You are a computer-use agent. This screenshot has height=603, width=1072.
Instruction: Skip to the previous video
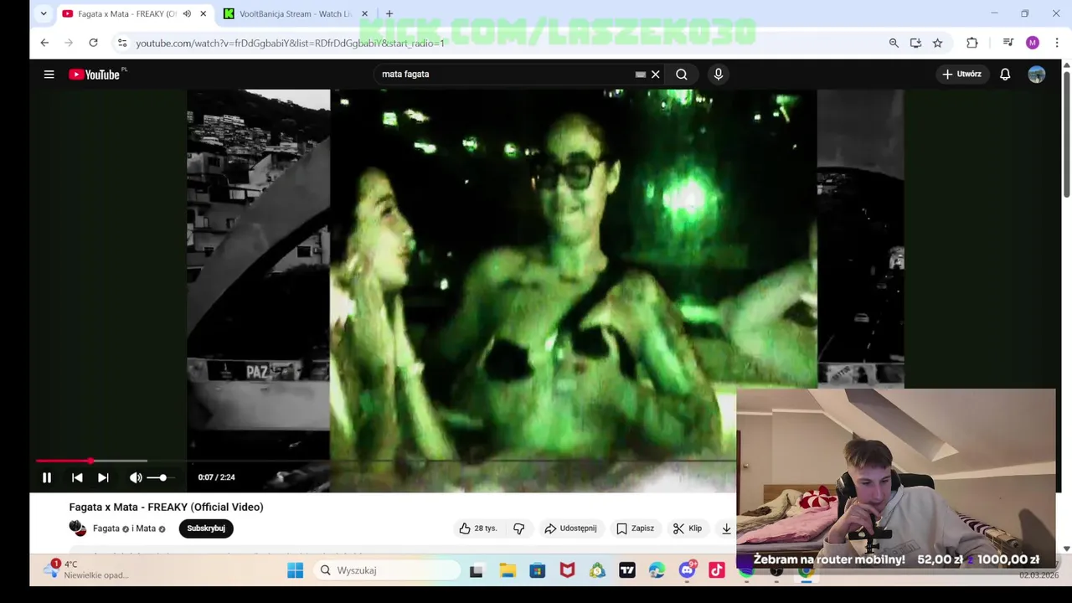click(x=77, y=477)
